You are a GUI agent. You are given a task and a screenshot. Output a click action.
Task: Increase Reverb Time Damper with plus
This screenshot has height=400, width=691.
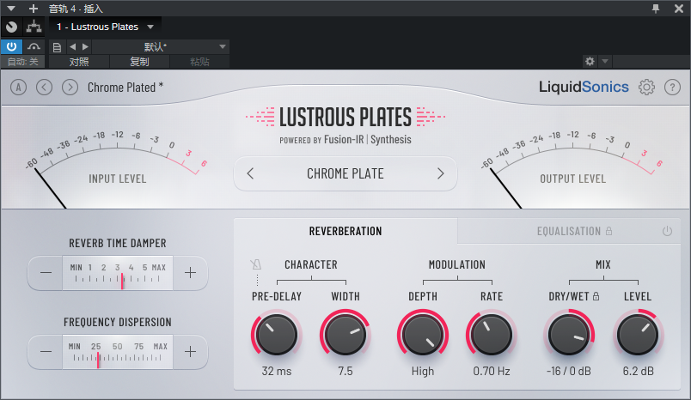point(190,273)
